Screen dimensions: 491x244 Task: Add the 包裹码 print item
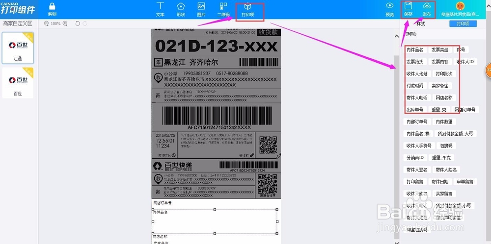(x=446, y=146)
